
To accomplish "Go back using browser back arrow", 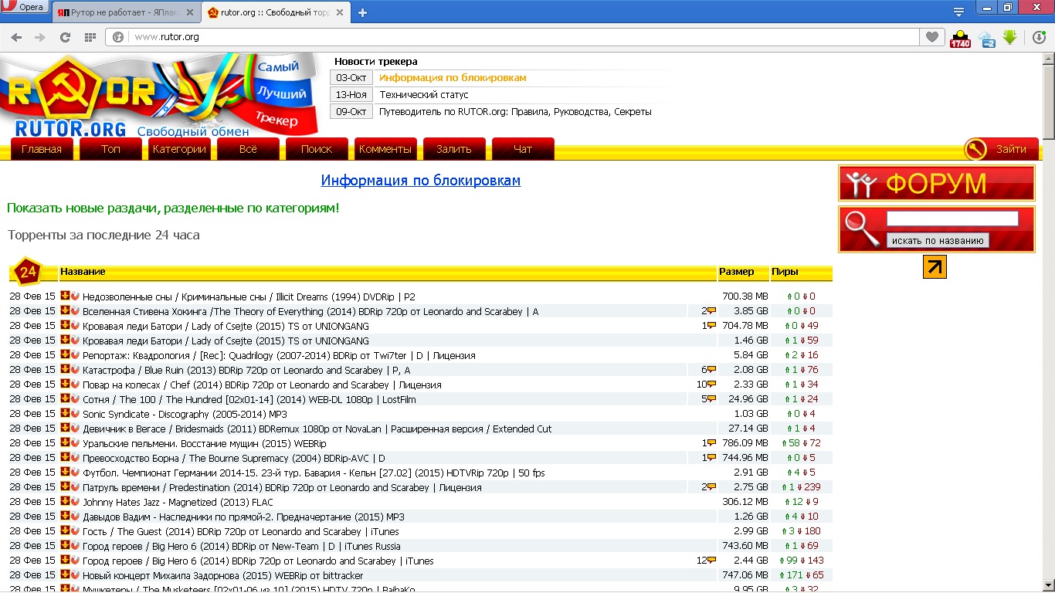I will (x=16, y=37).
